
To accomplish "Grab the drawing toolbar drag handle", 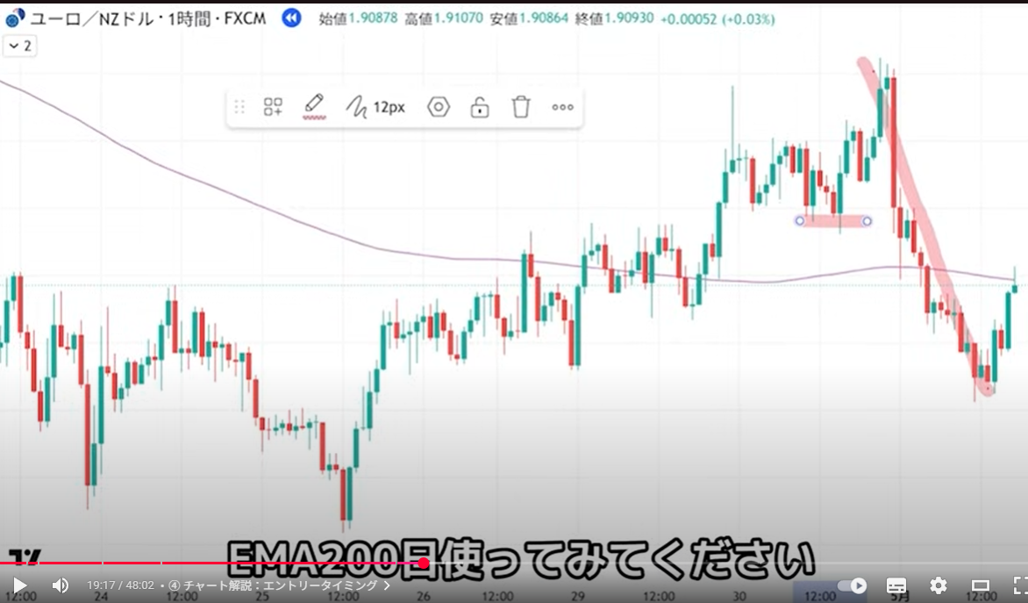I will coord(239,107).
